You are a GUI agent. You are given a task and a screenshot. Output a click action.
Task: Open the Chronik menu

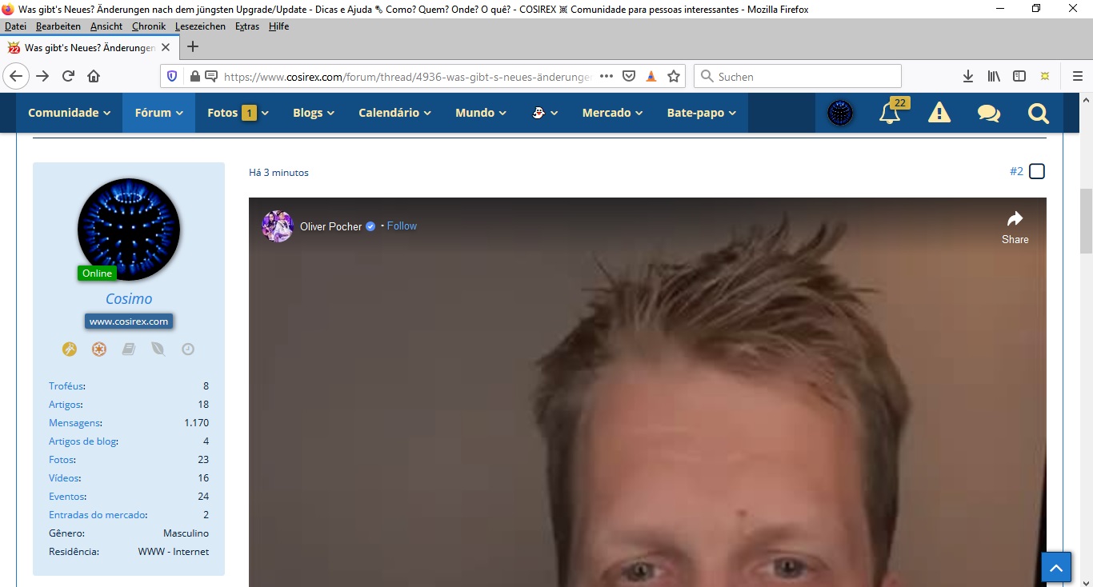tap(149, 26)
